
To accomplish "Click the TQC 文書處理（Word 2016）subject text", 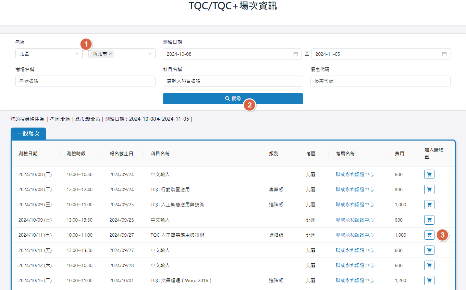I will [181, 280].
